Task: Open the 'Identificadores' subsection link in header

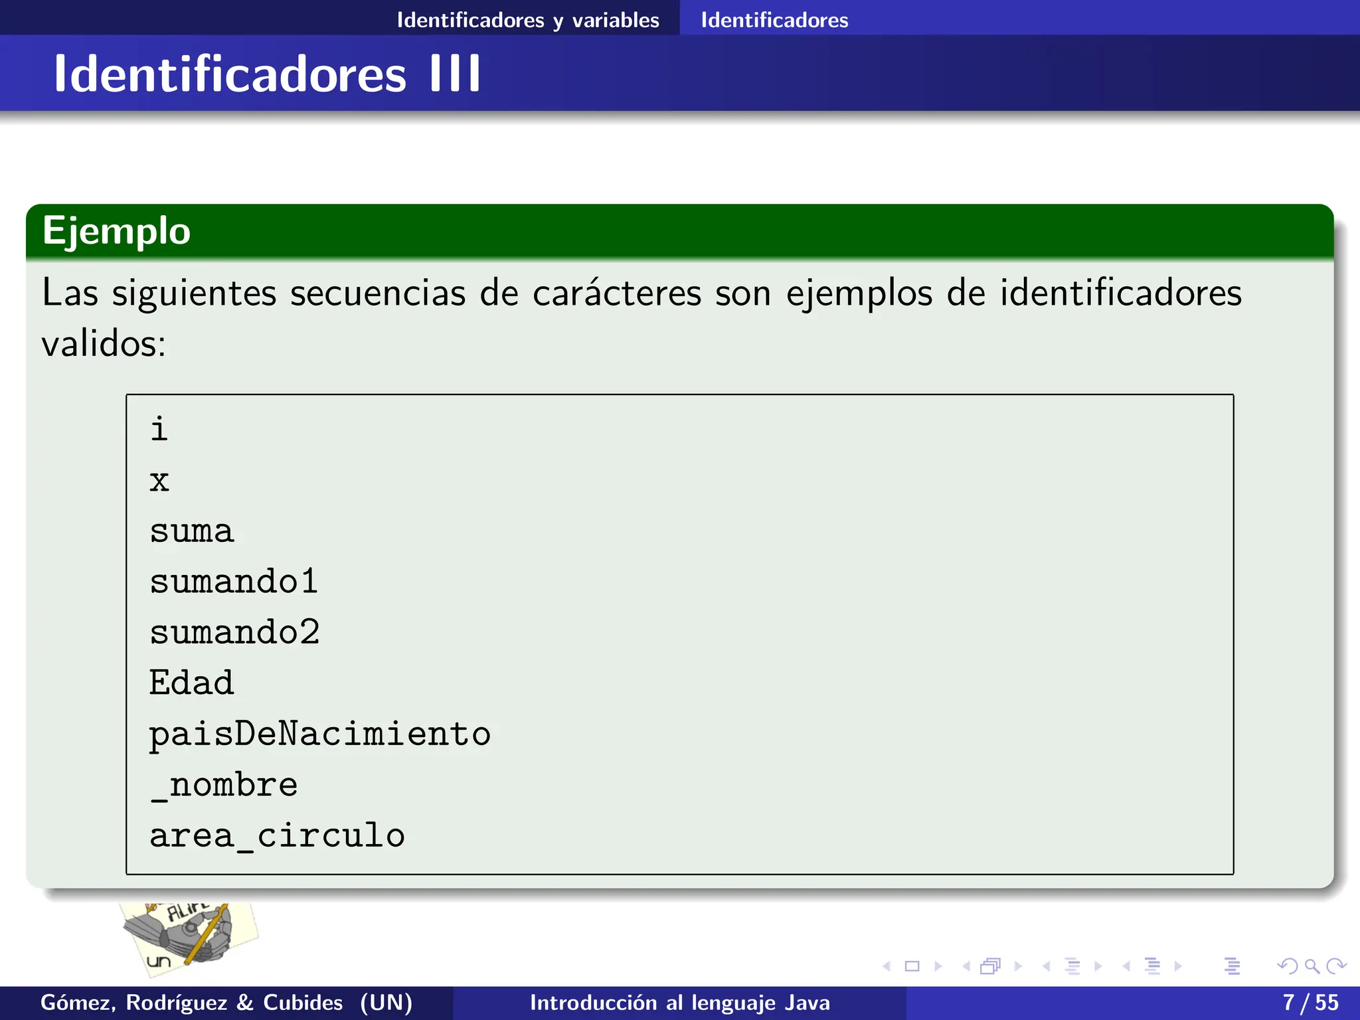Action: [774, 20]
